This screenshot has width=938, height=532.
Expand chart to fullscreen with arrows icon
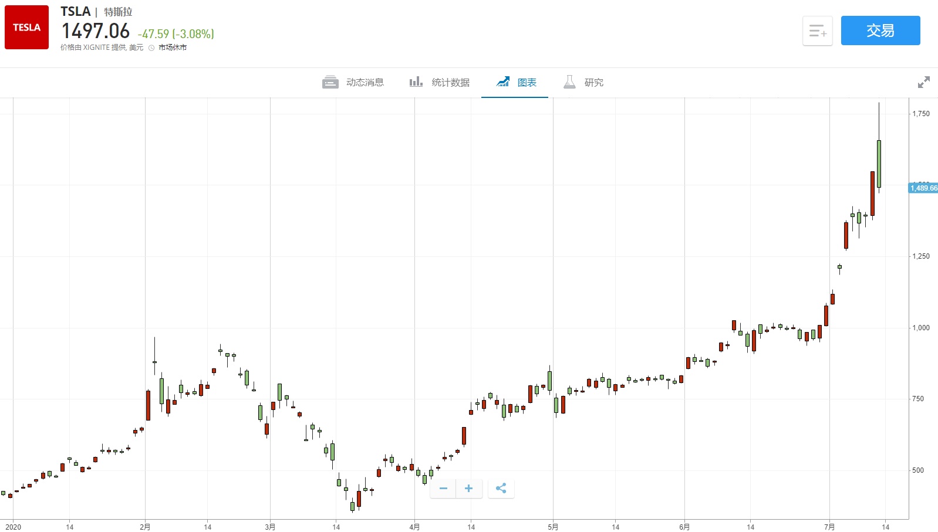[923, 83]
